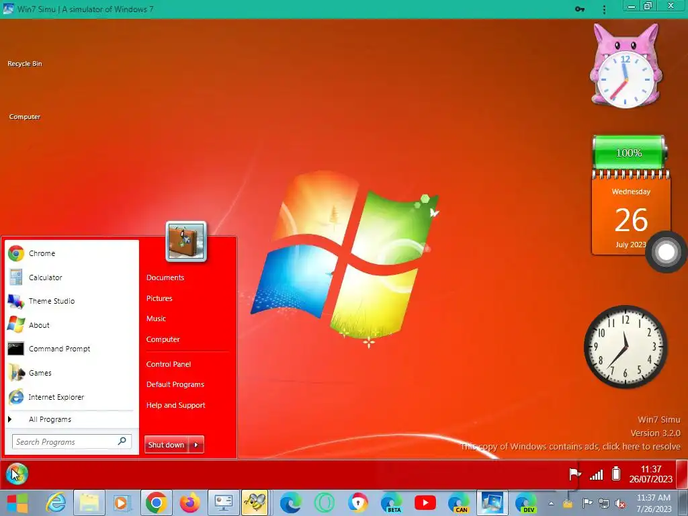Click the search magnifier icon in Start menu

pyautogui.click(x=122, y=441)
